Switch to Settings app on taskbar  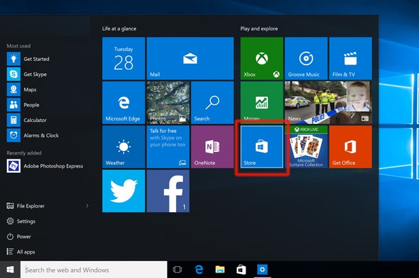tap(262, 270)
